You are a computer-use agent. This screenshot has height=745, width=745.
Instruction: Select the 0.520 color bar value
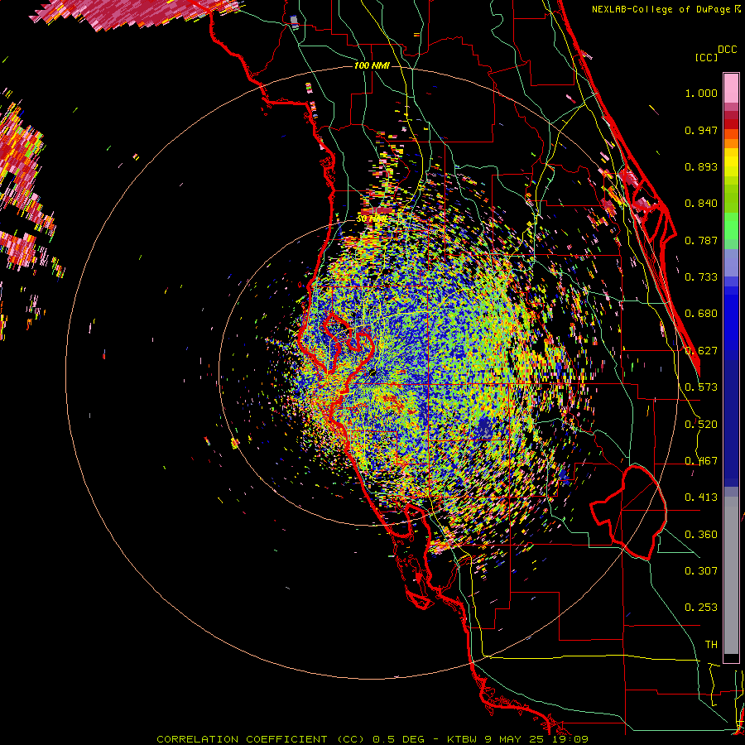point(701,425)
